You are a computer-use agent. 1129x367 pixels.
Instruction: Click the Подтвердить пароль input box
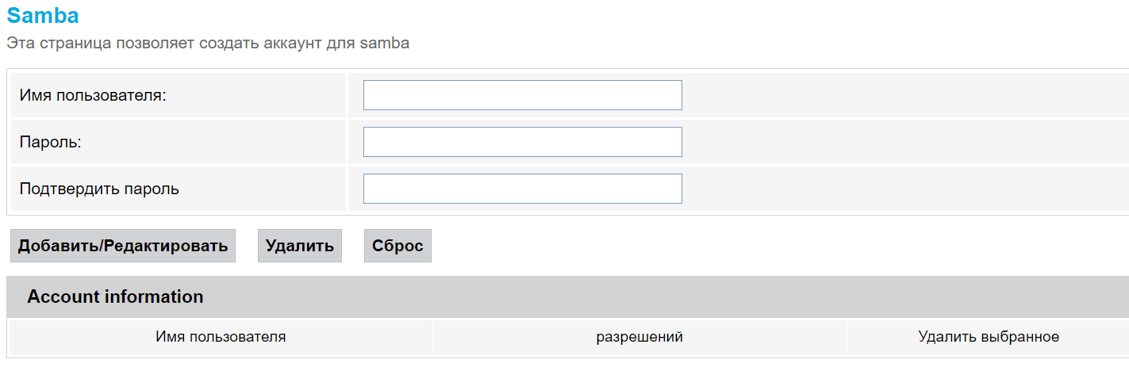point(522,189)
